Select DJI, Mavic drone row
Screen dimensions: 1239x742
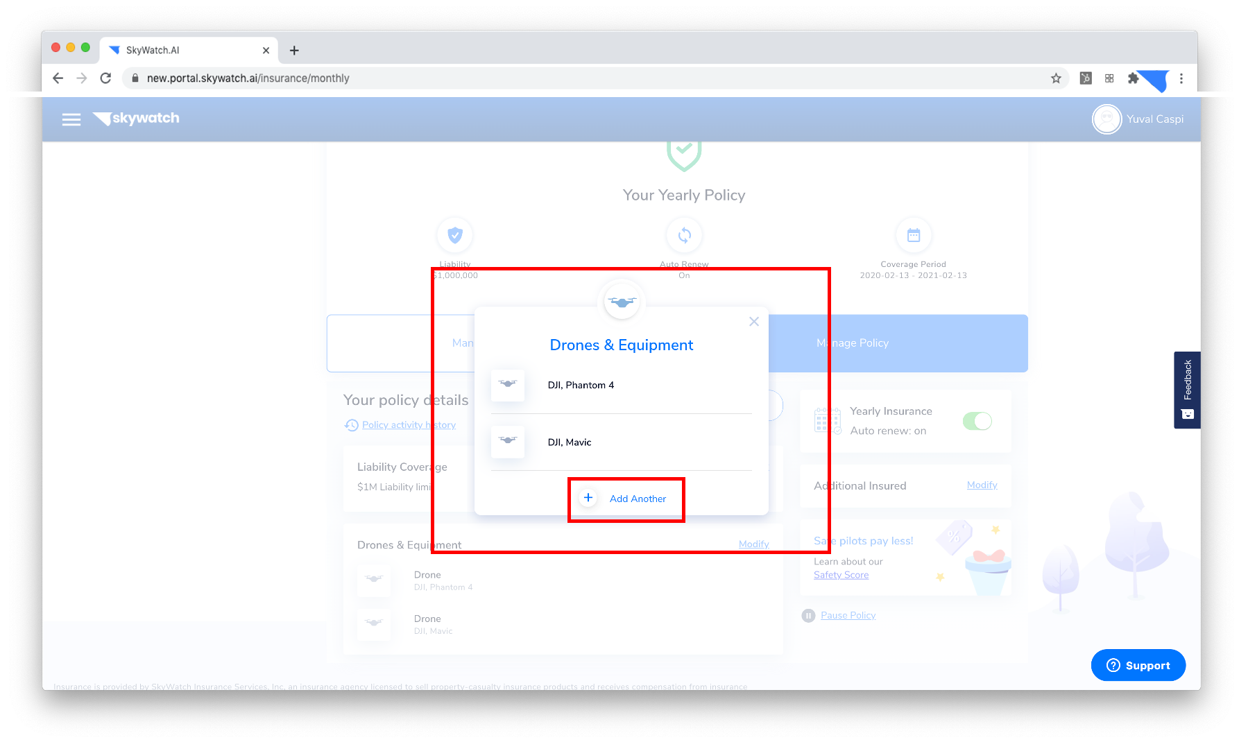pyautogui.click(x=622, y=442)
